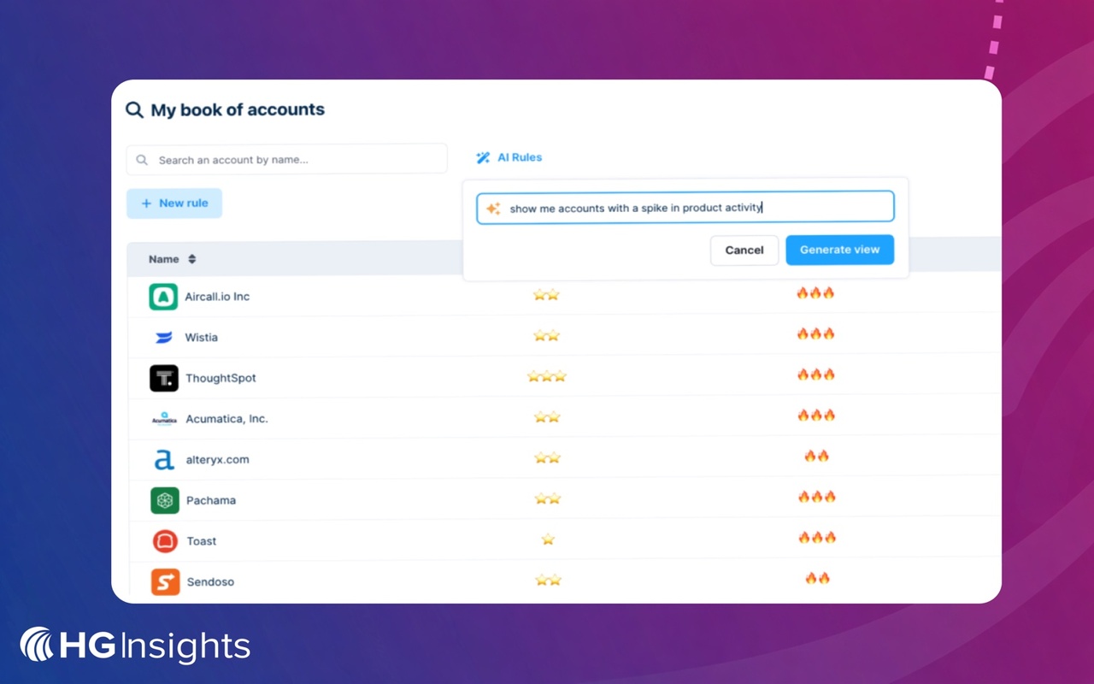The height and width of the screenshot is (684, 1094).
Task: Click the Sendoso logo icon
Action: tap(165, 581)
